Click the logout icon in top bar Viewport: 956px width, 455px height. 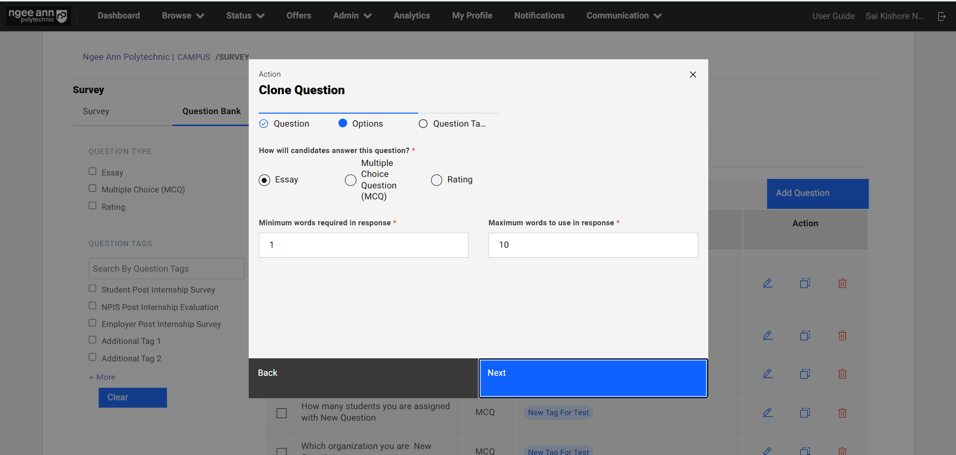click(x=942, y=16)
